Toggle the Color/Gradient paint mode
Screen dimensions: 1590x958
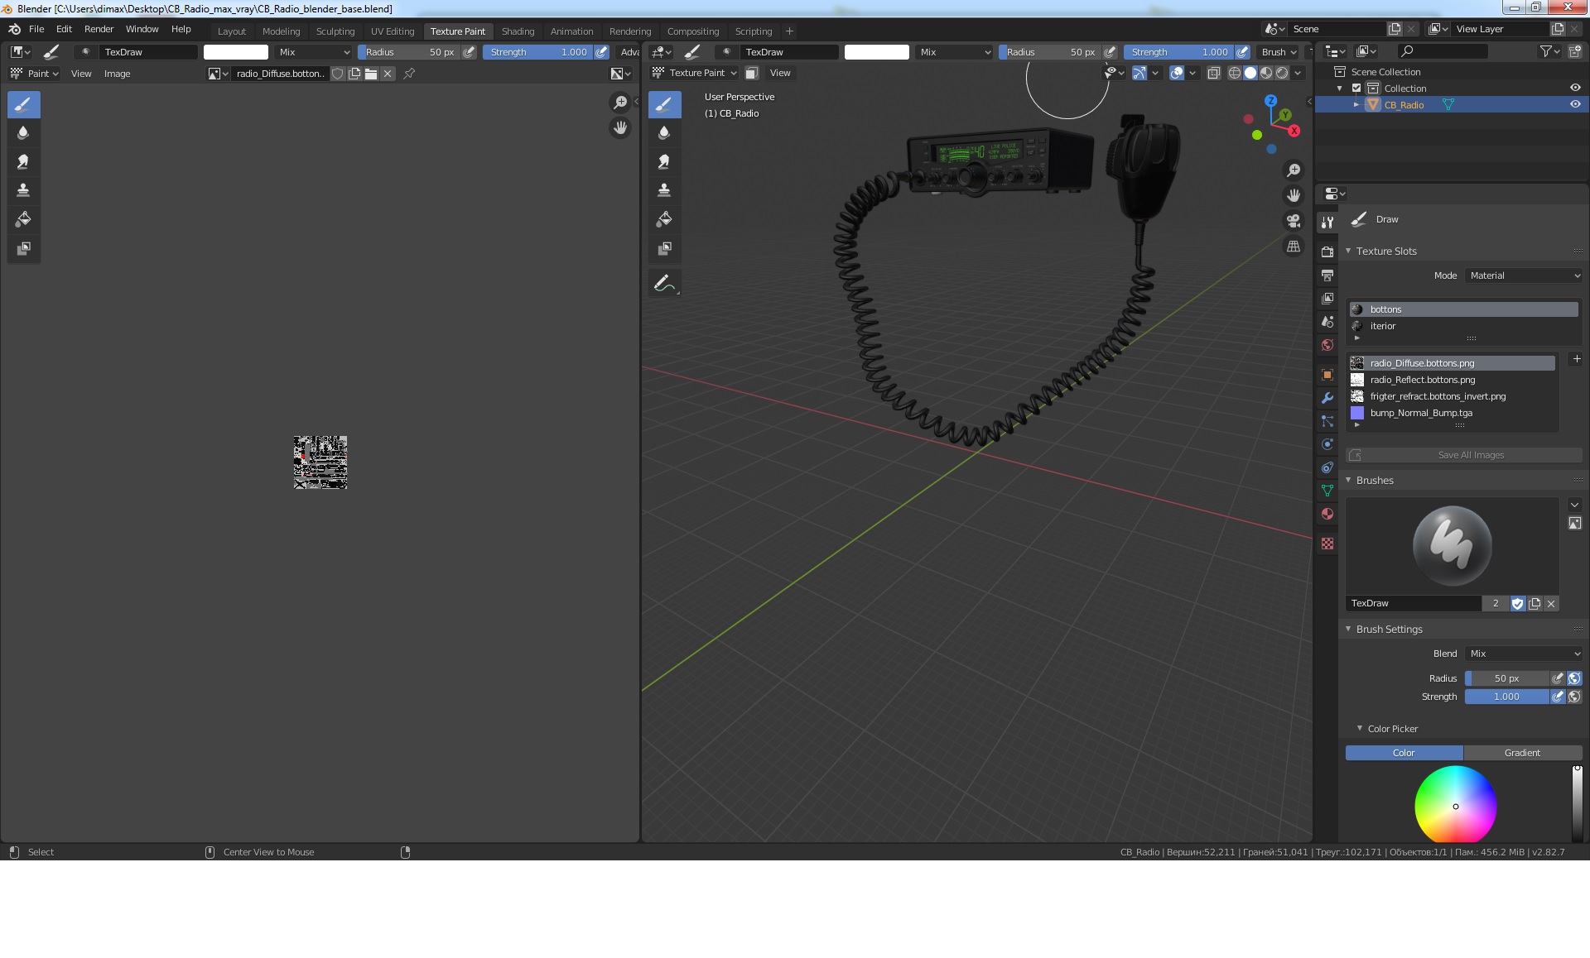(1522, 753)
